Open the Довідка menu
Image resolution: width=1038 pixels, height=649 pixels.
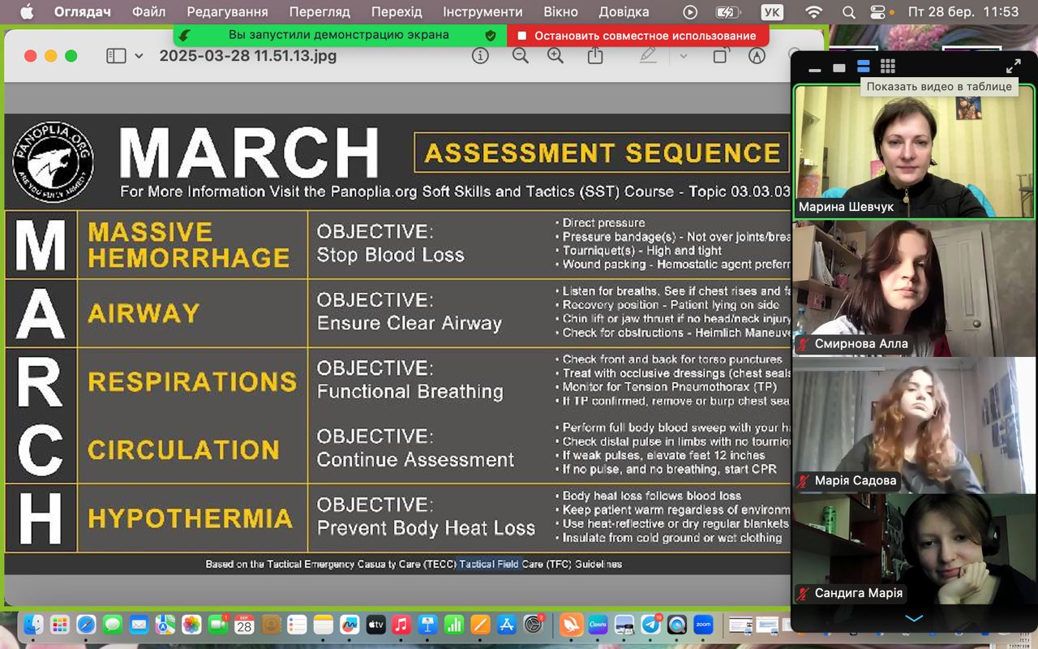[x=624, y=11]
